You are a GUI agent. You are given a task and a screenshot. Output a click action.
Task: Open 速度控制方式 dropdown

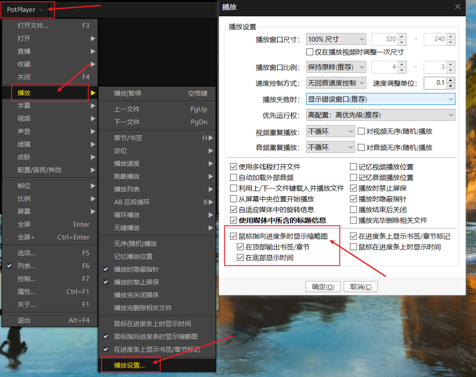coord(336,83)
